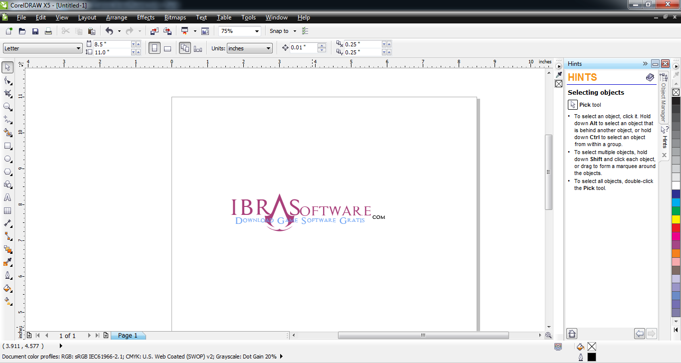Increase the nudge distance spinner
This screenshot has height=363, width=681.
click(x=322, y=46)
